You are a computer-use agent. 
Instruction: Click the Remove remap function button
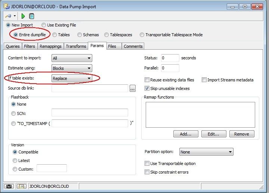pyautogui.click(x=242, y=134)
